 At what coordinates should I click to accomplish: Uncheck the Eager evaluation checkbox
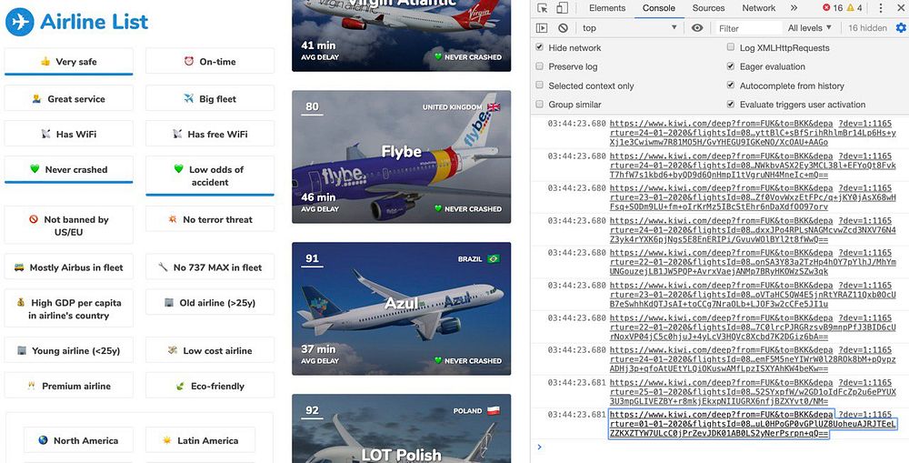click(x=731, y=66)
